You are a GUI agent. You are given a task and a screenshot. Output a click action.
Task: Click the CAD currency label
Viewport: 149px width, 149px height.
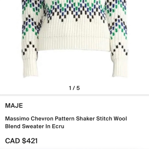point(13,141)
